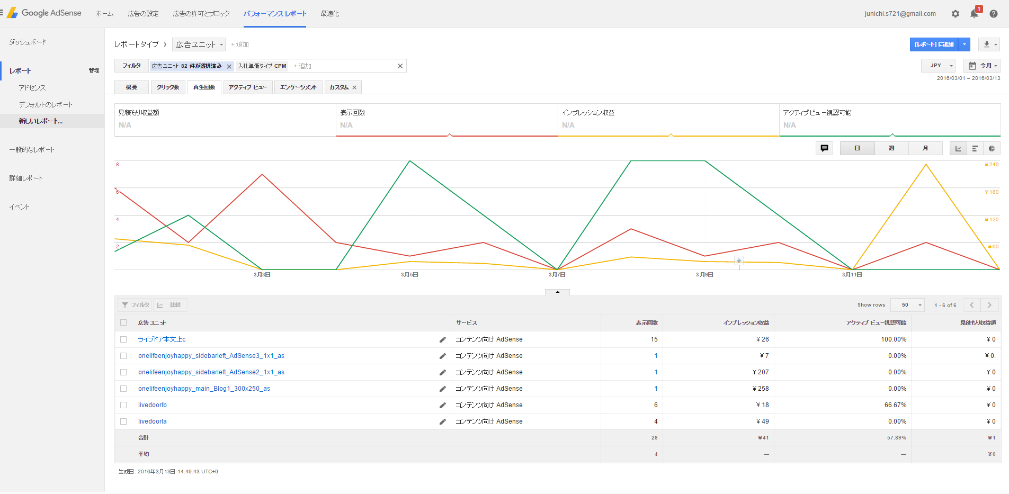Switch to pie chart view

992,149
